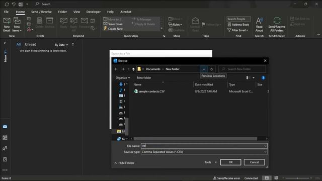Open People view in sidebar

5,148
